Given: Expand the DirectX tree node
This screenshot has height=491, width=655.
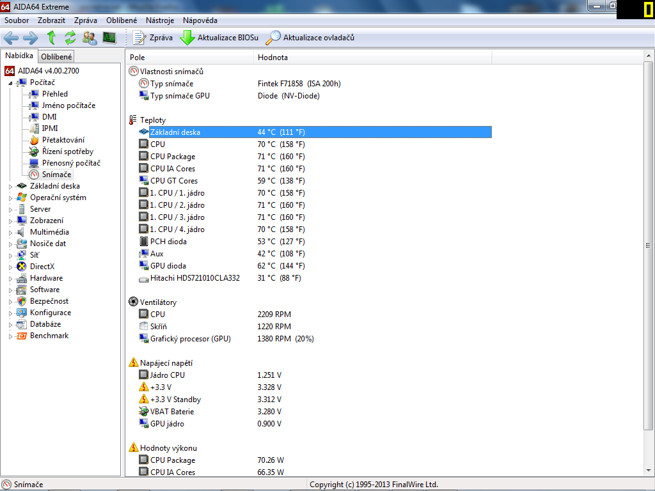Looking at the screenshot, I should [10, 267].
